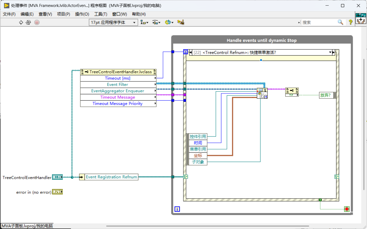Click the VI icon pane at top right
367x229 pixels.
[x=361, y=18]
